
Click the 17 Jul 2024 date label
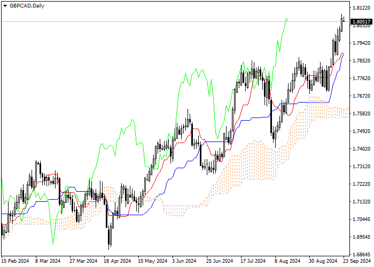click(x=253, y=261)
